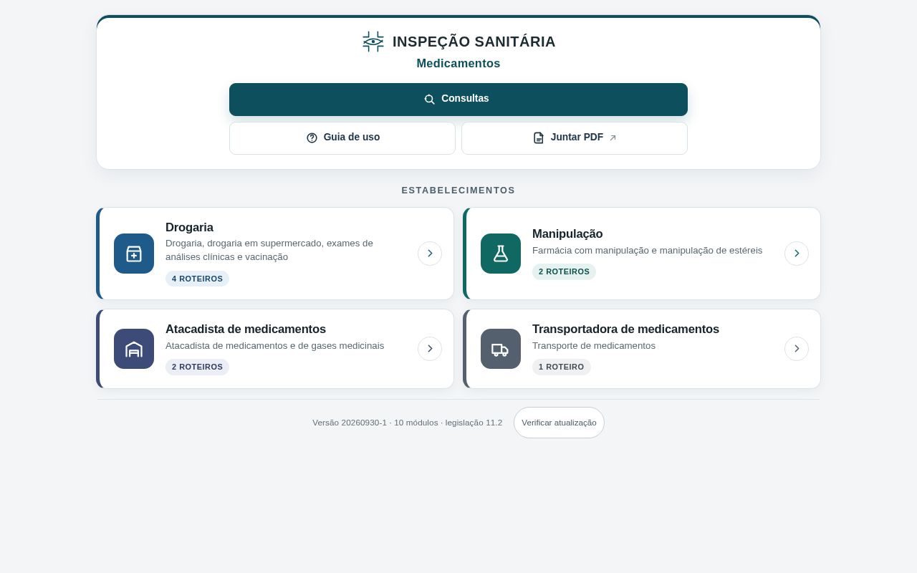
Task: Click the Manipulação flask icon
Action: pyautogui.click(x=501, y=254)
